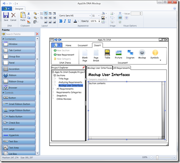The height and width of the screenshot is (163, 180).
Task: Add an Accordion from the palette
Action: [x=19, y=69]
